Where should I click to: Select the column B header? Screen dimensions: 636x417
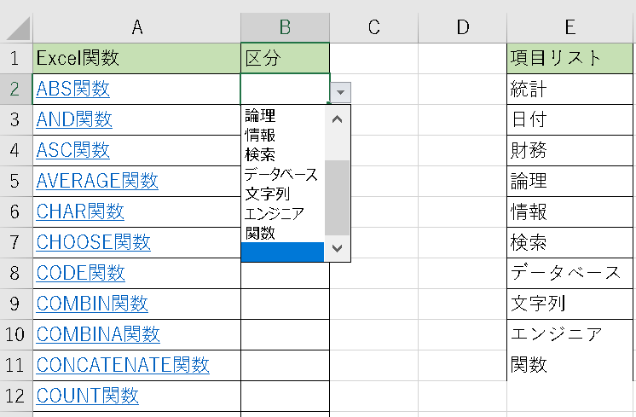(x=285, y=26)
